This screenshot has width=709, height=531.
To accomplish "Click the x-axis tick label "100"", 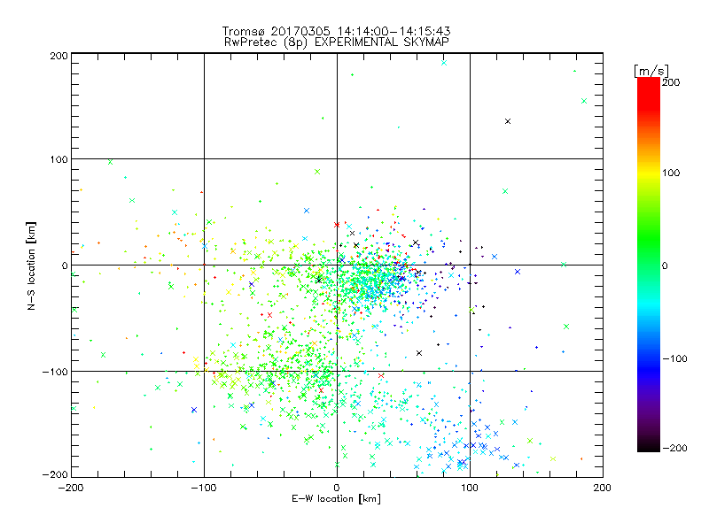I will pyautogui.click(x=470, y=488).
